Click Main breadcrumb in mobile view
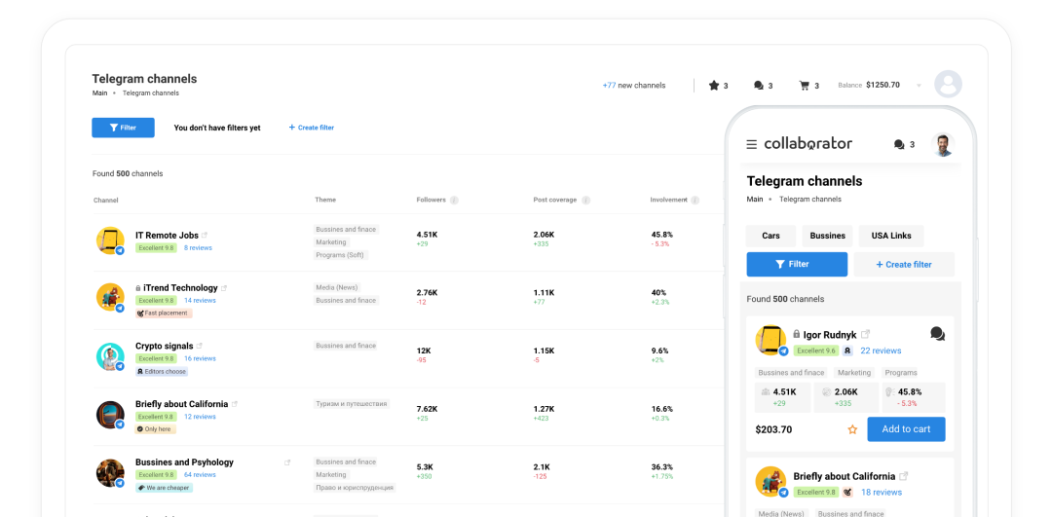The height and width of the screenshot is (517, 1052). tap(755, 200)
